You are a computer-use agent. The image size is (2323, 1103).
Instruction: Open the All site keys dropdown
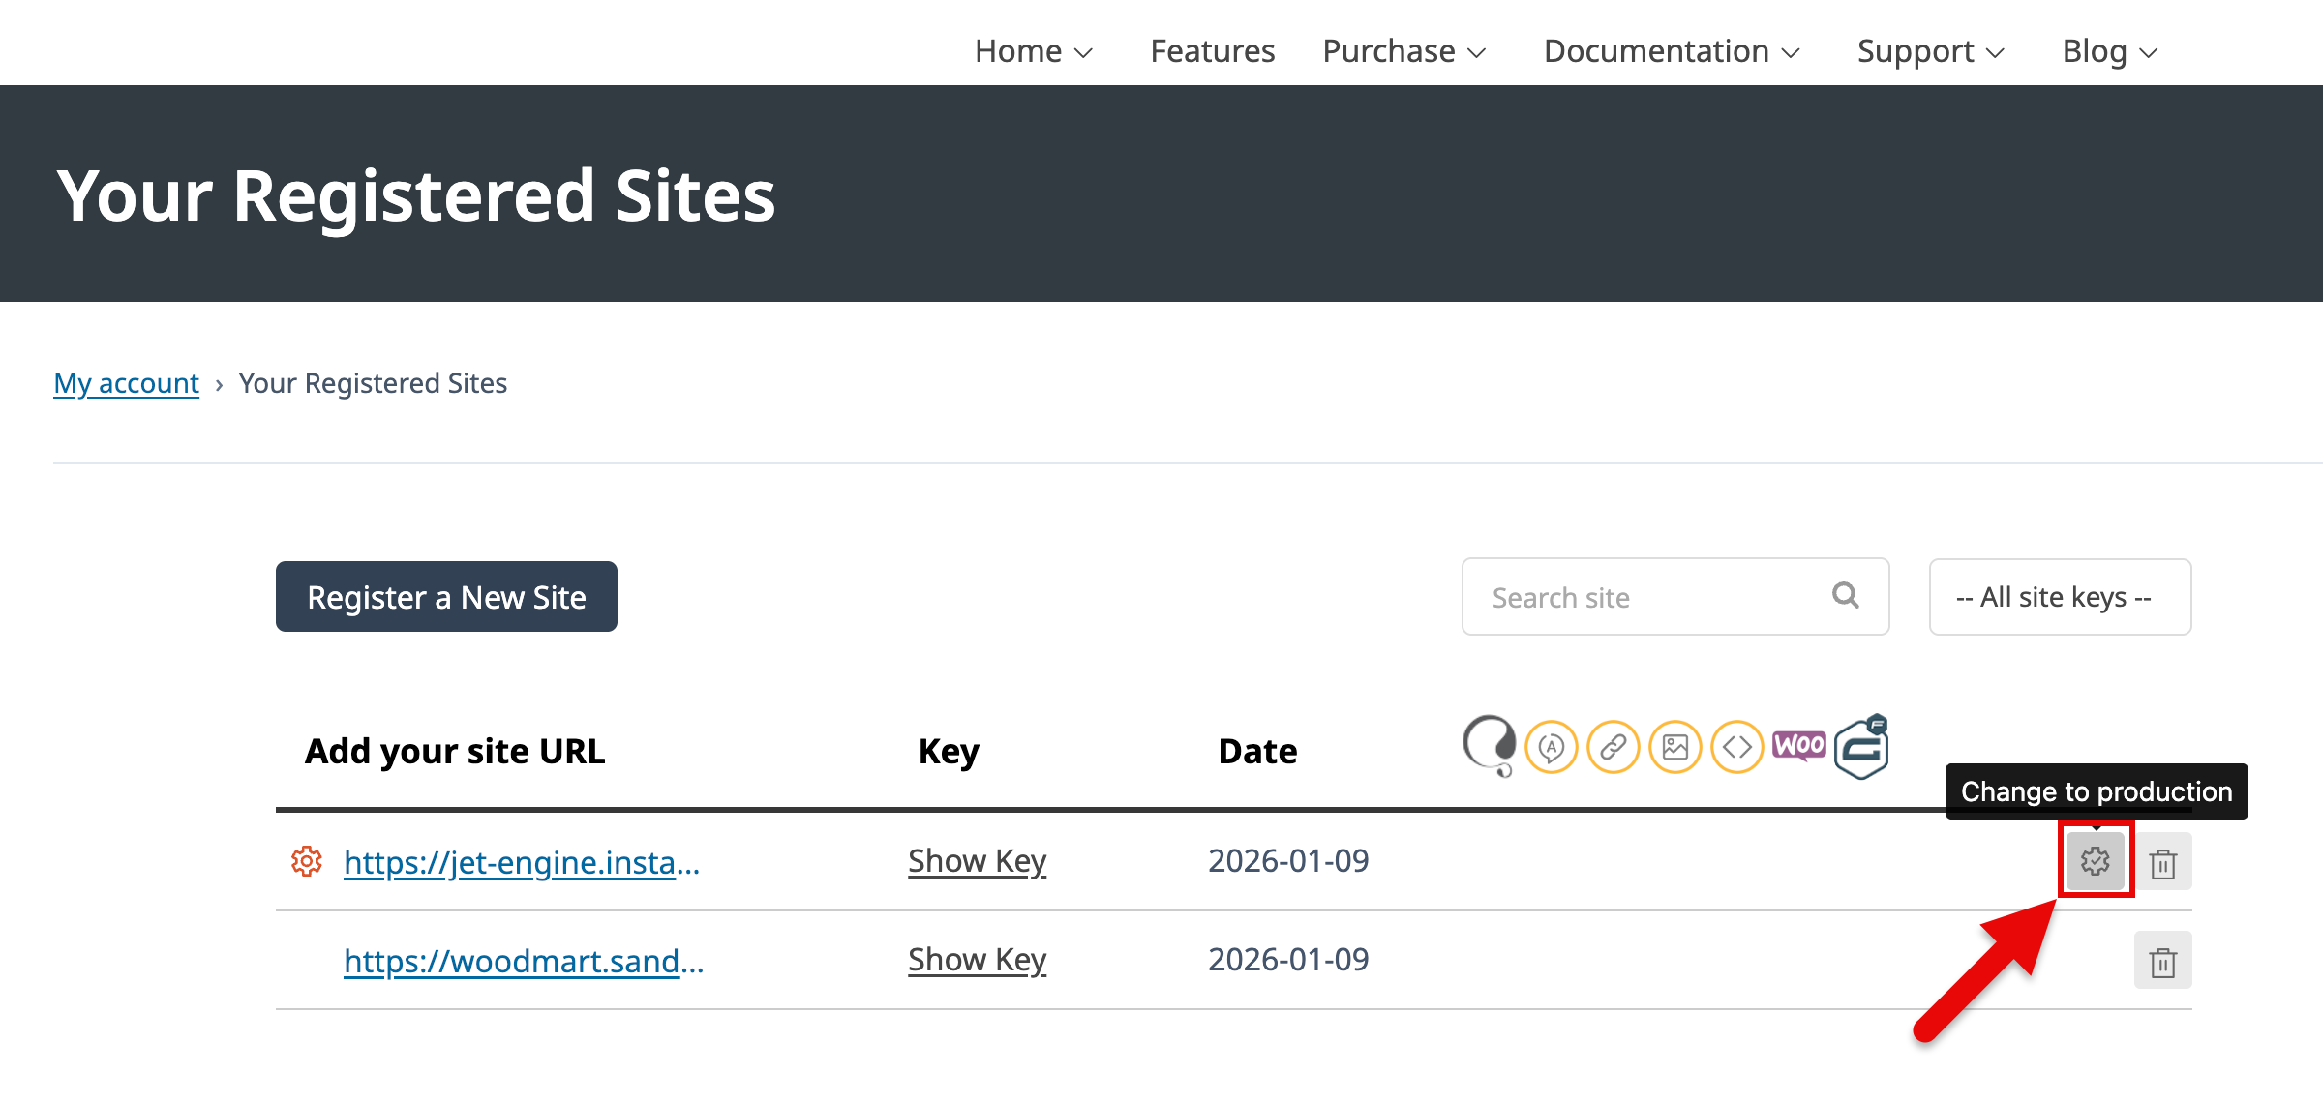click(x=2060, y=597)
